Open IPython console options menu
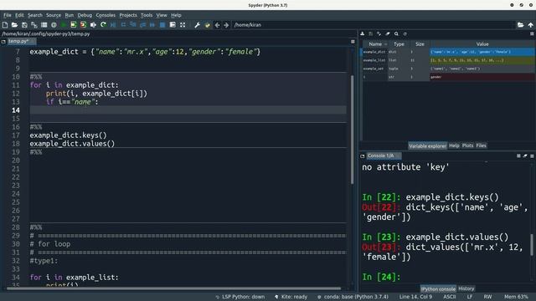Image resolution: width=536 pixels, height=301 pixels. point(532,156)
